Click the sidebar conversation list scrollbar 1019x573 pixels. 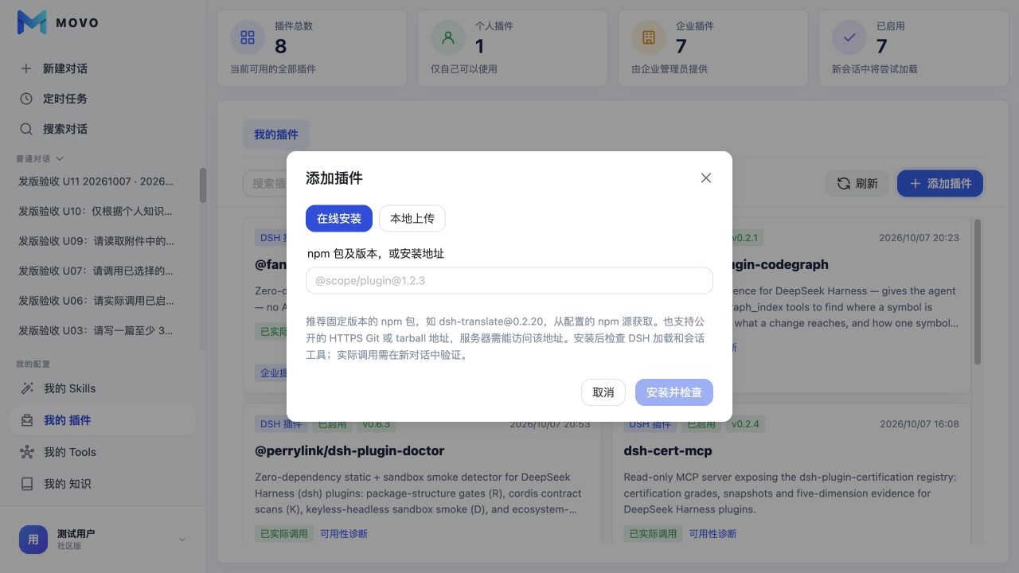coord(203,185)
